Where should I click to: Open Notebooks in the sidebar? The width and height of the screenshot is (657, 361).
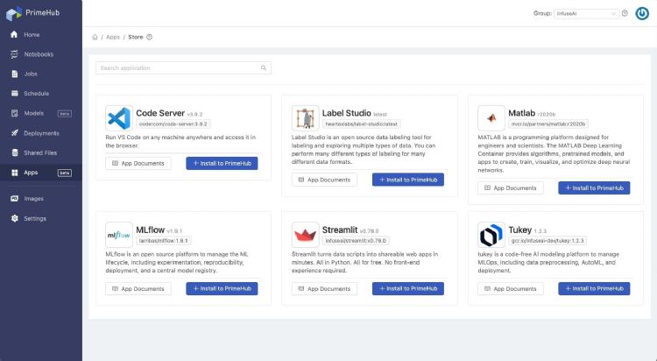pyautogui.click(x=39, y=54)
